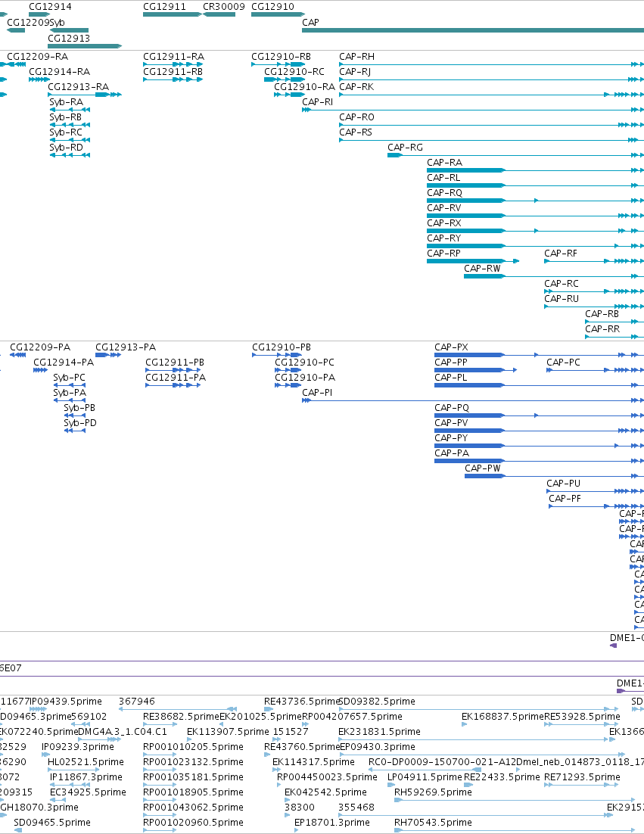
Task: Open cDNA EK168837.5prime
Action: tap(502, 717)
